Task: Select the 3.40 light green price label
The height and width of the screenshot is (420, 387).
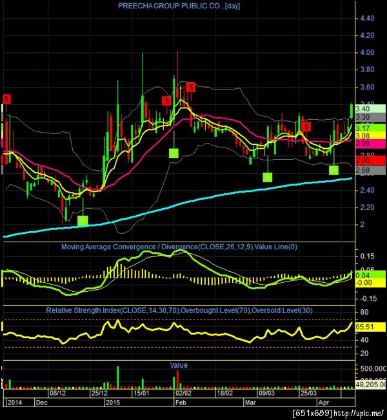Action: (370, 109)
